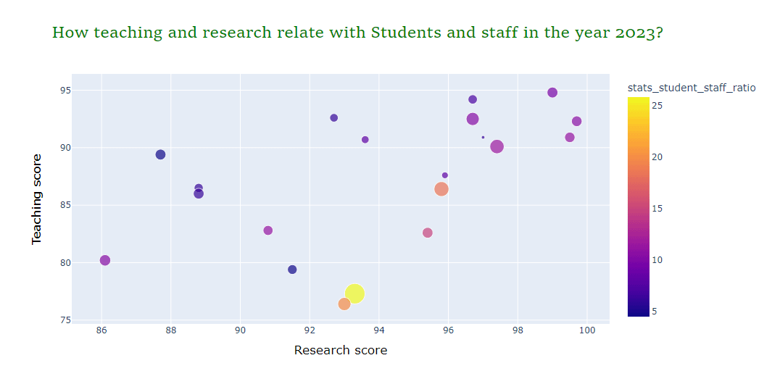Click the color scale gradient bar
Image resolution: width=780 pixels, height=371 pixels.
(639, 207)
